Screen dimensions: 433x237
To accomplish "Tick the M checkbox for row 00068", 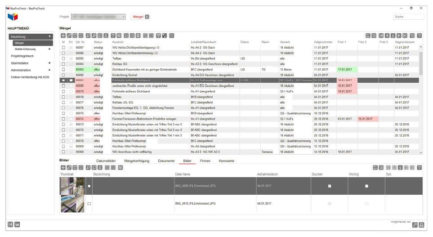I will click(x=63, y=152).
